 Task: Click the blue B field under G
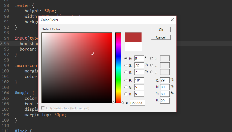pyautogui.click(x=139, y=94)
